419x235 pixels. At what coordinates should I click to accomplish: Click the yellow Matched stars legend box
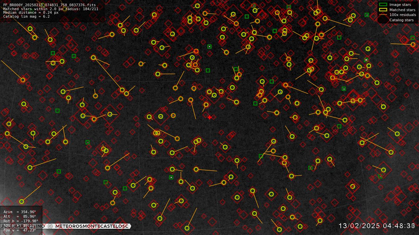coord(383,10)
